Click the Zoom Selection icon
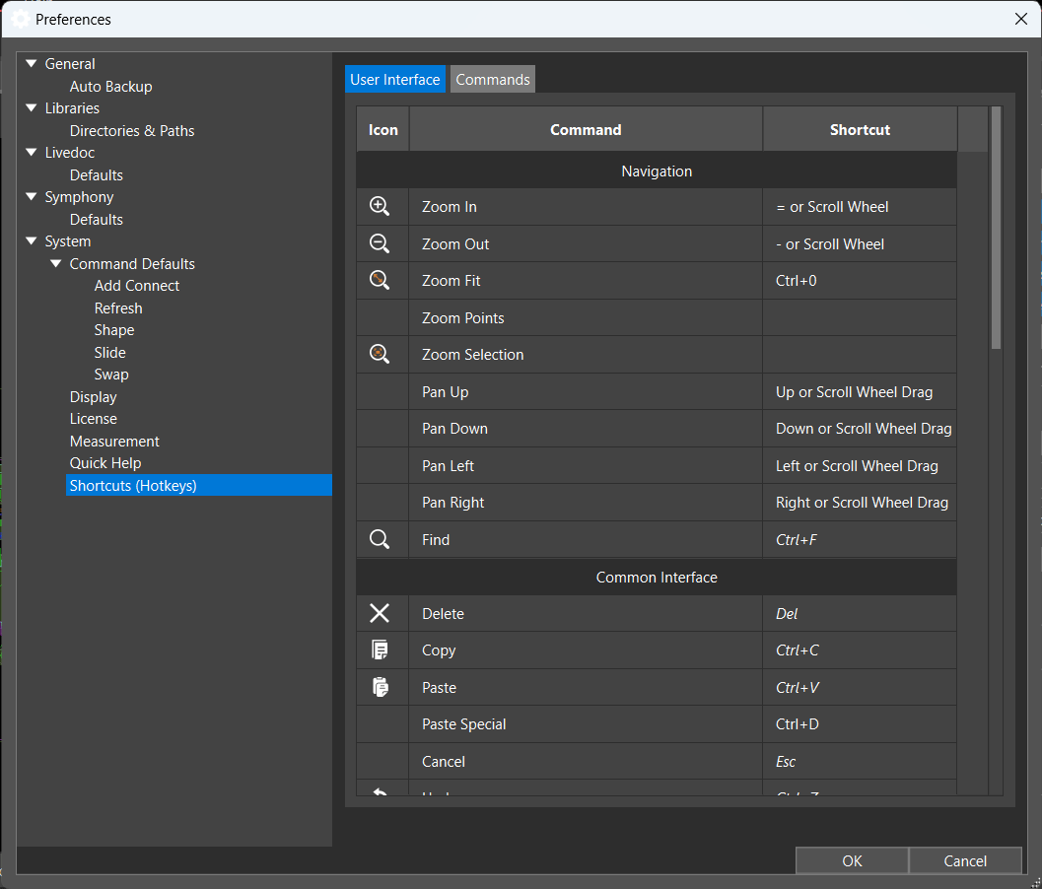 [382, 353]
